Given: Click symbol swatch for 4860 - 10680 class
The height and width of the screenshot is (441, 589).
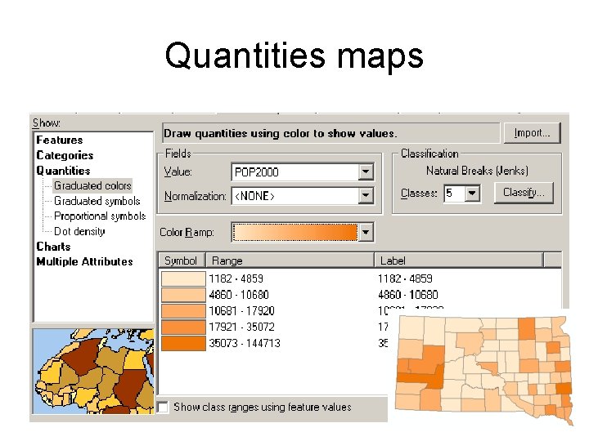Looking at the screenshot, I should pyautogui.click(x=183, y=295).
